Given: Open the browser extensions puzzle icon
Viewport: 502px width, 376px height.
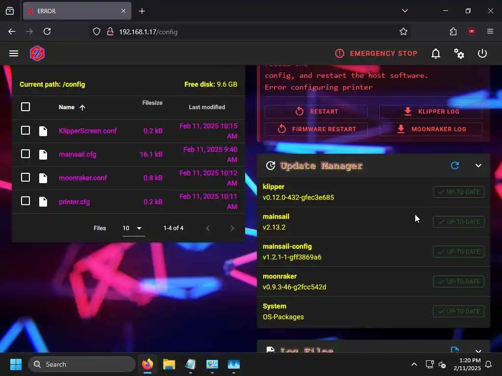Looking at the screenshot, I should coord(453,31).
